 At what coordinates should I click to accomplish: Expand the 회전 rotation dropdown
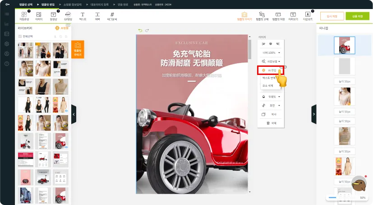271,105
